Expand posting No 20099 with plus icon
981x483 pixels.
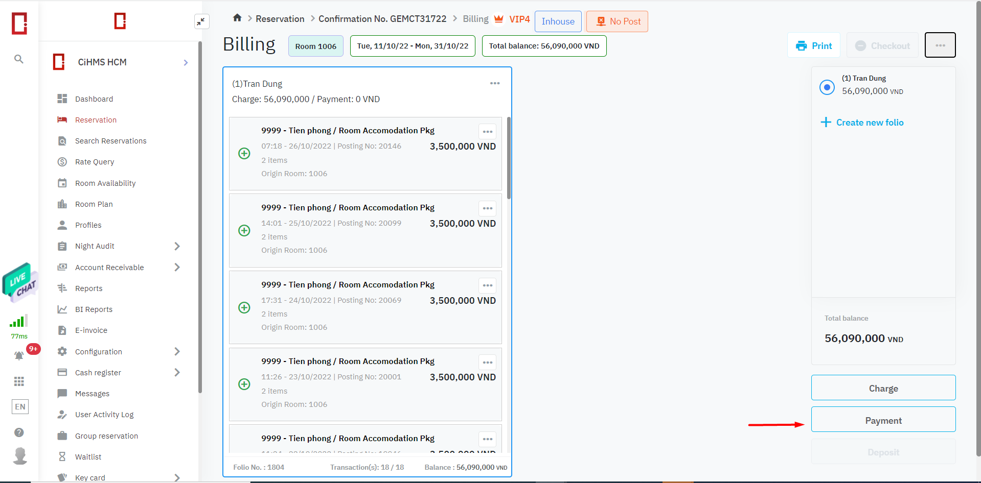[244, 230]
